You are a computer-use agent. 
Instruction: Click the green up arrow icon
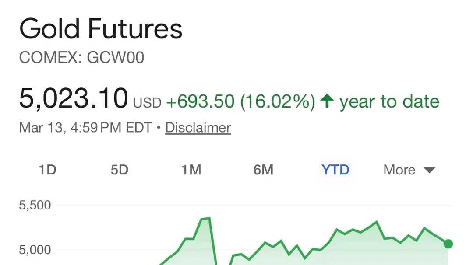327,101
